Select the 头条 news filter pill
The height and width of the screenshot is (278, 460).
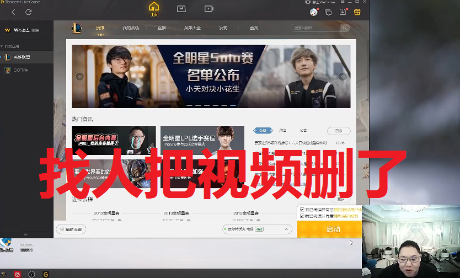[x=263, y=131]
